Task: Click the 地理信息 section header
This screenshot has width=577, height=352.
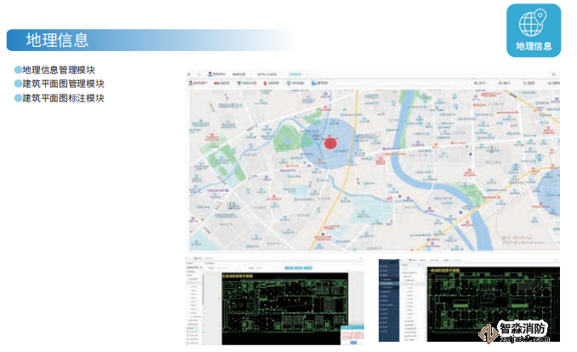Action: pyautogui.click(x=56, y=40)
